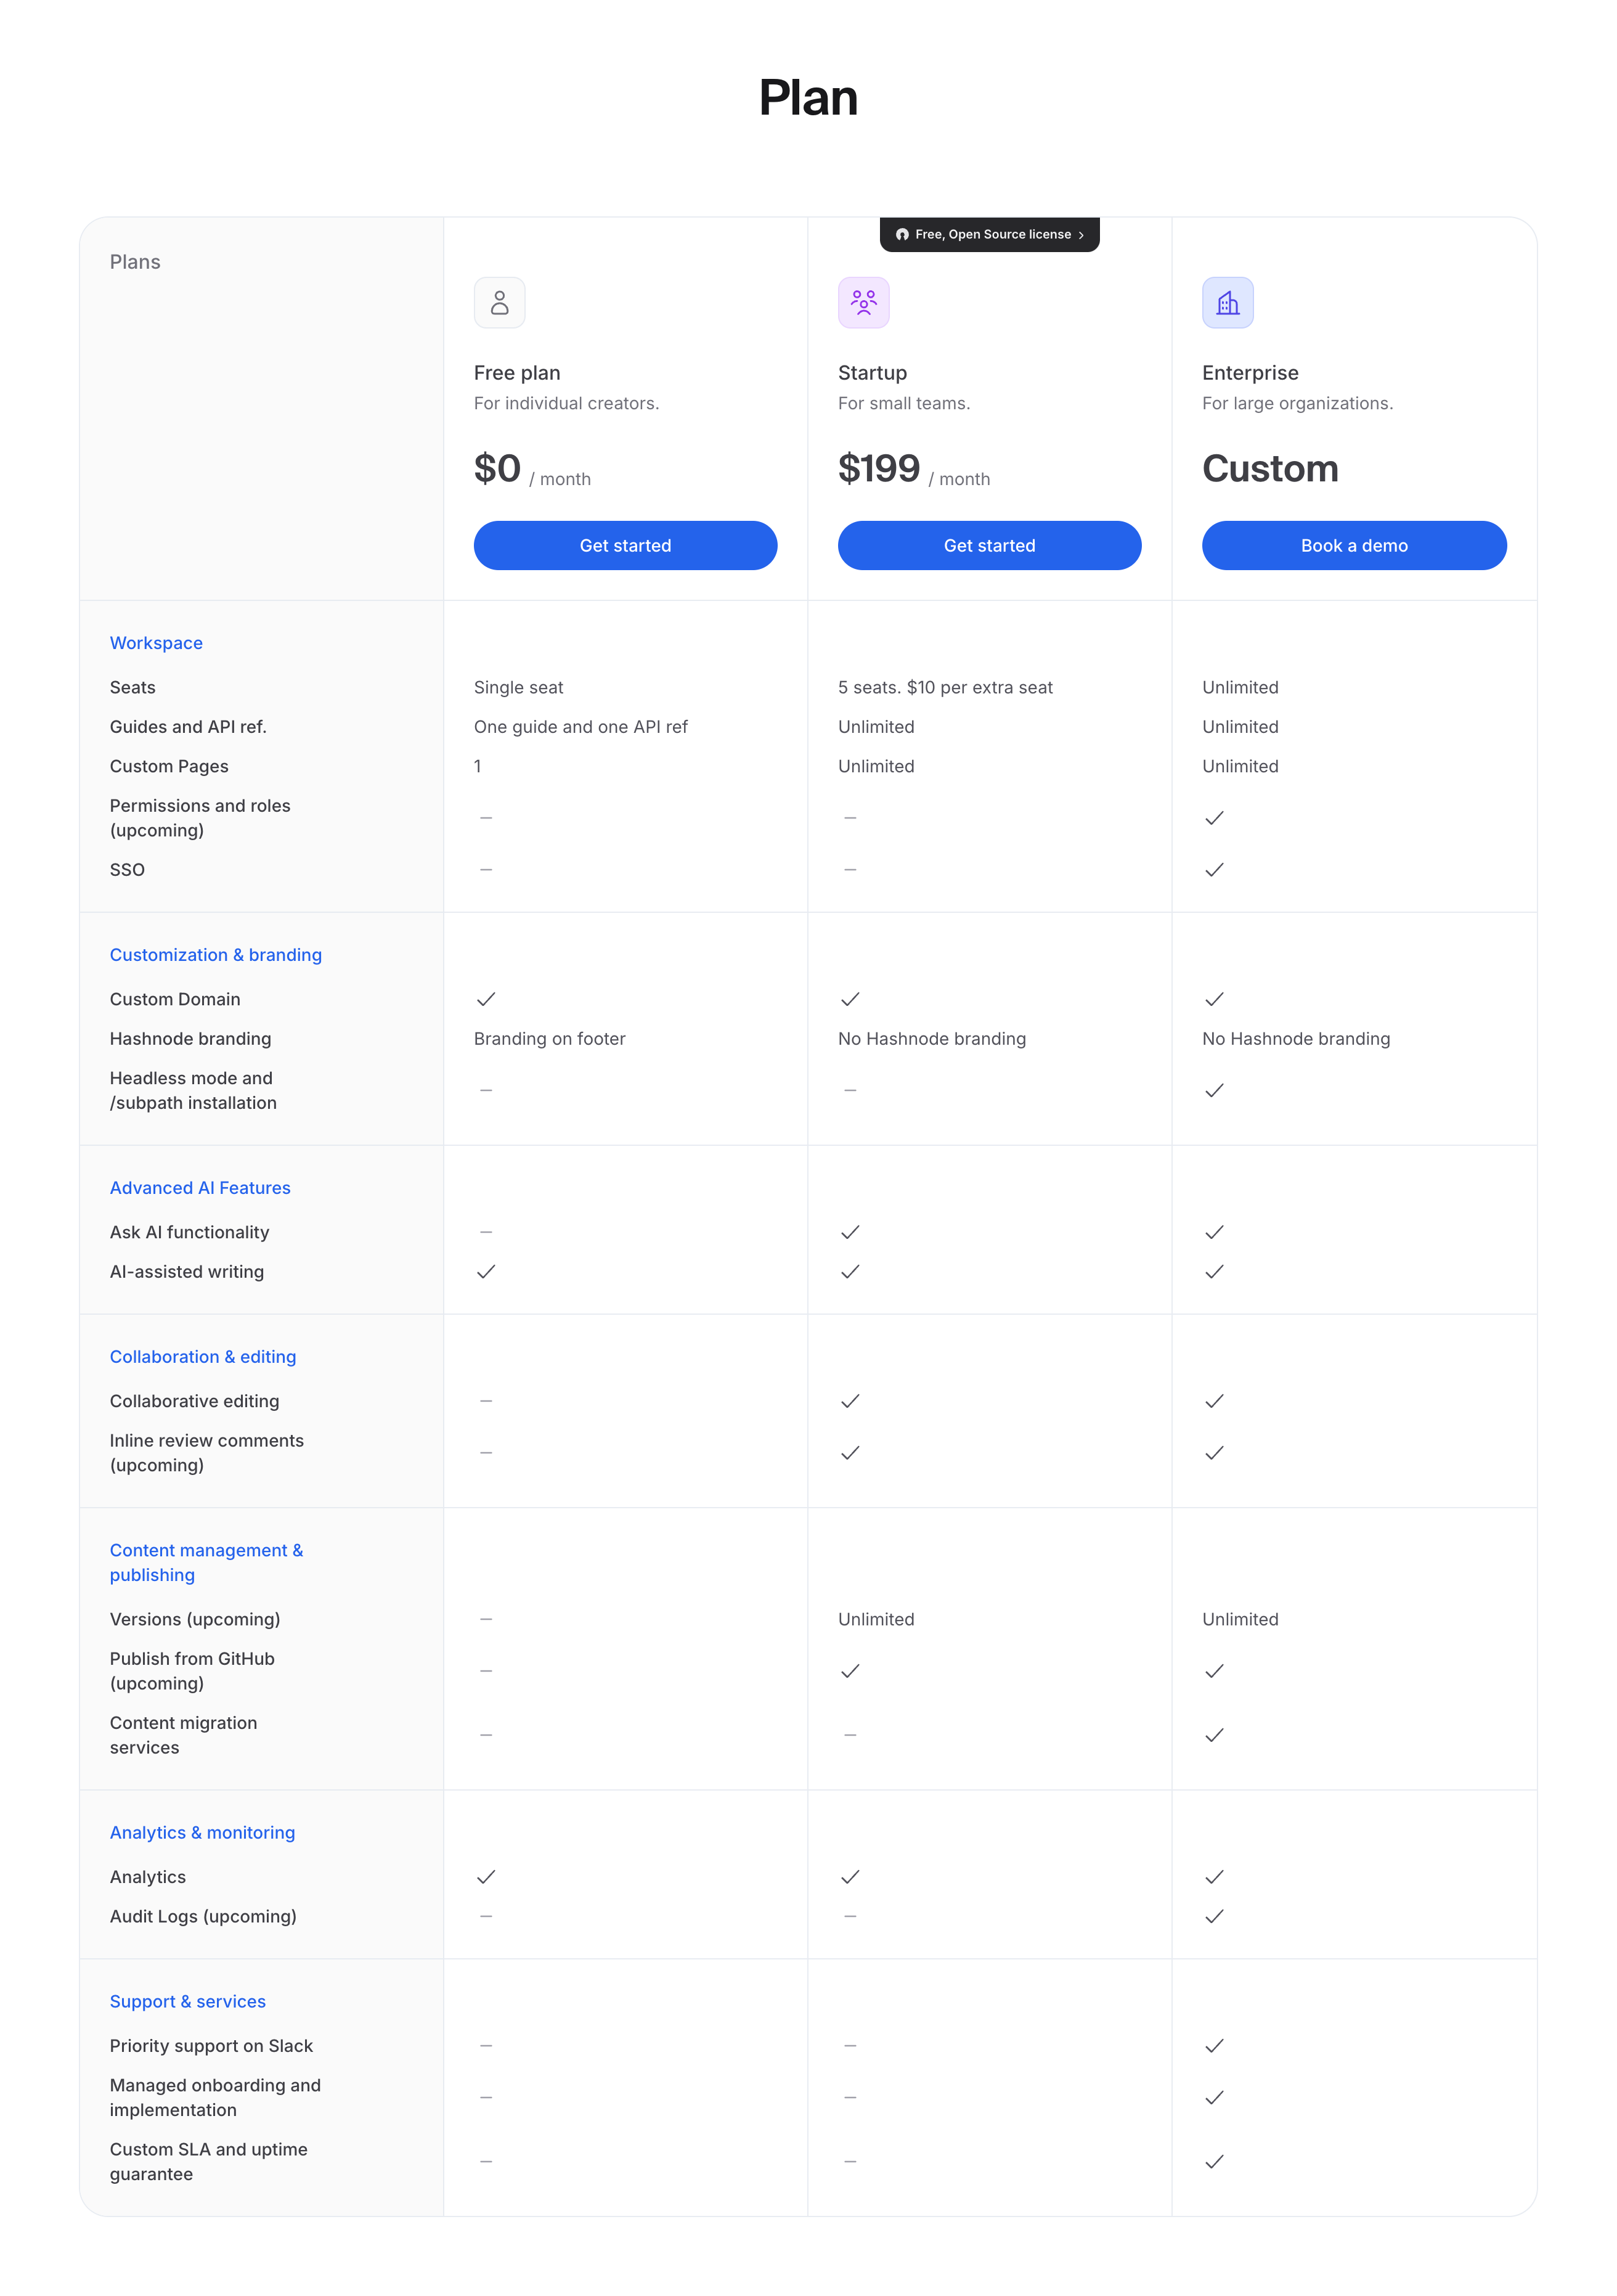Click the Book a demo button
The height and width of the screenshot is (2296, 1617).
click(x=1353, y=545)
